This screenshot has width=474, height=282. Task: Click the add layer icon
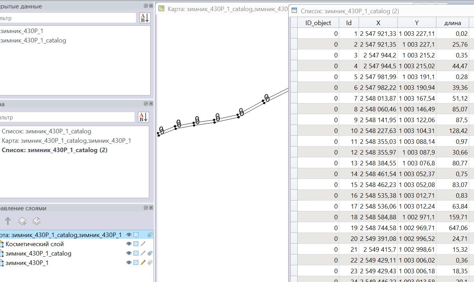point(22,221)
